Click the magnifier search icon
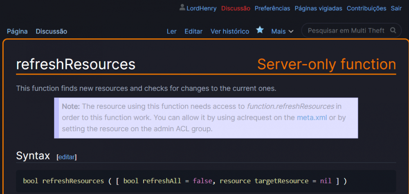The height and width of the screenshot is (194, 409). (x=393, y=31)
